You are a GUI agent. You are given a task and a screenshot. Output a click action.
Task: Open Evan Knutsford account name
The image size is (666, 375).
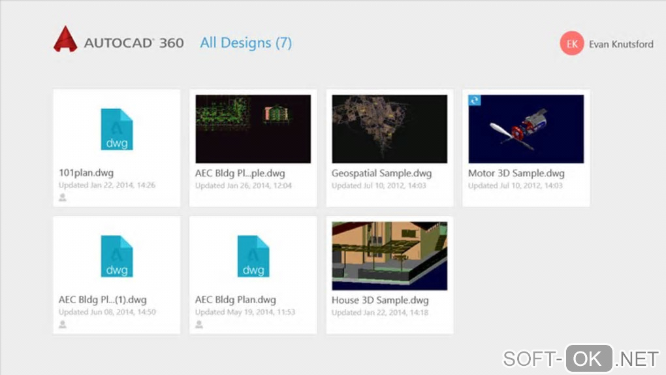point(621,44)
